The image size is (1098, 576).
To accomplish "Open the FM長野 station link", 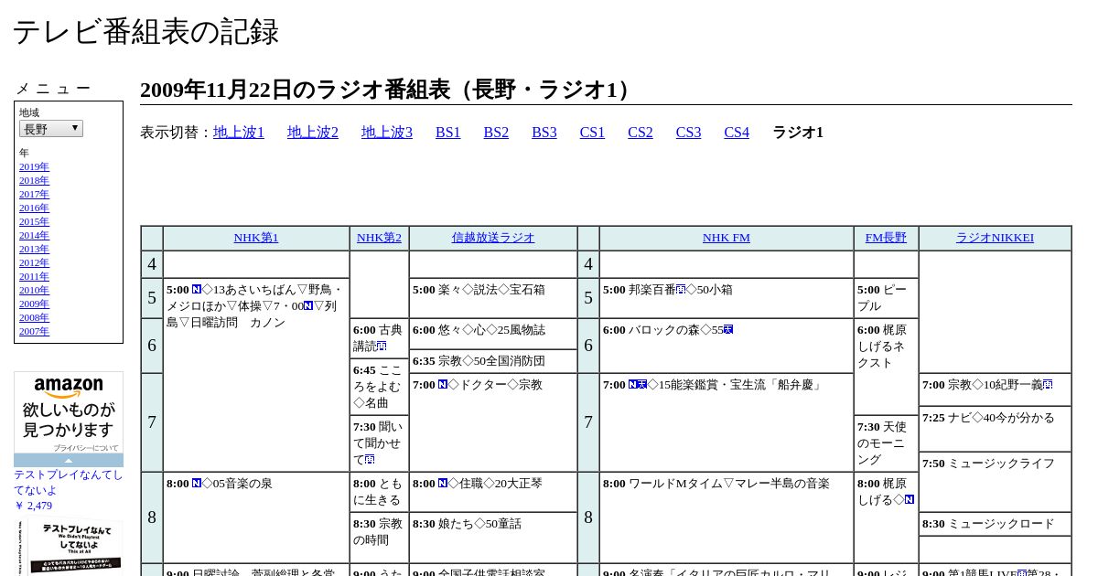I will (x=886, y=238).
